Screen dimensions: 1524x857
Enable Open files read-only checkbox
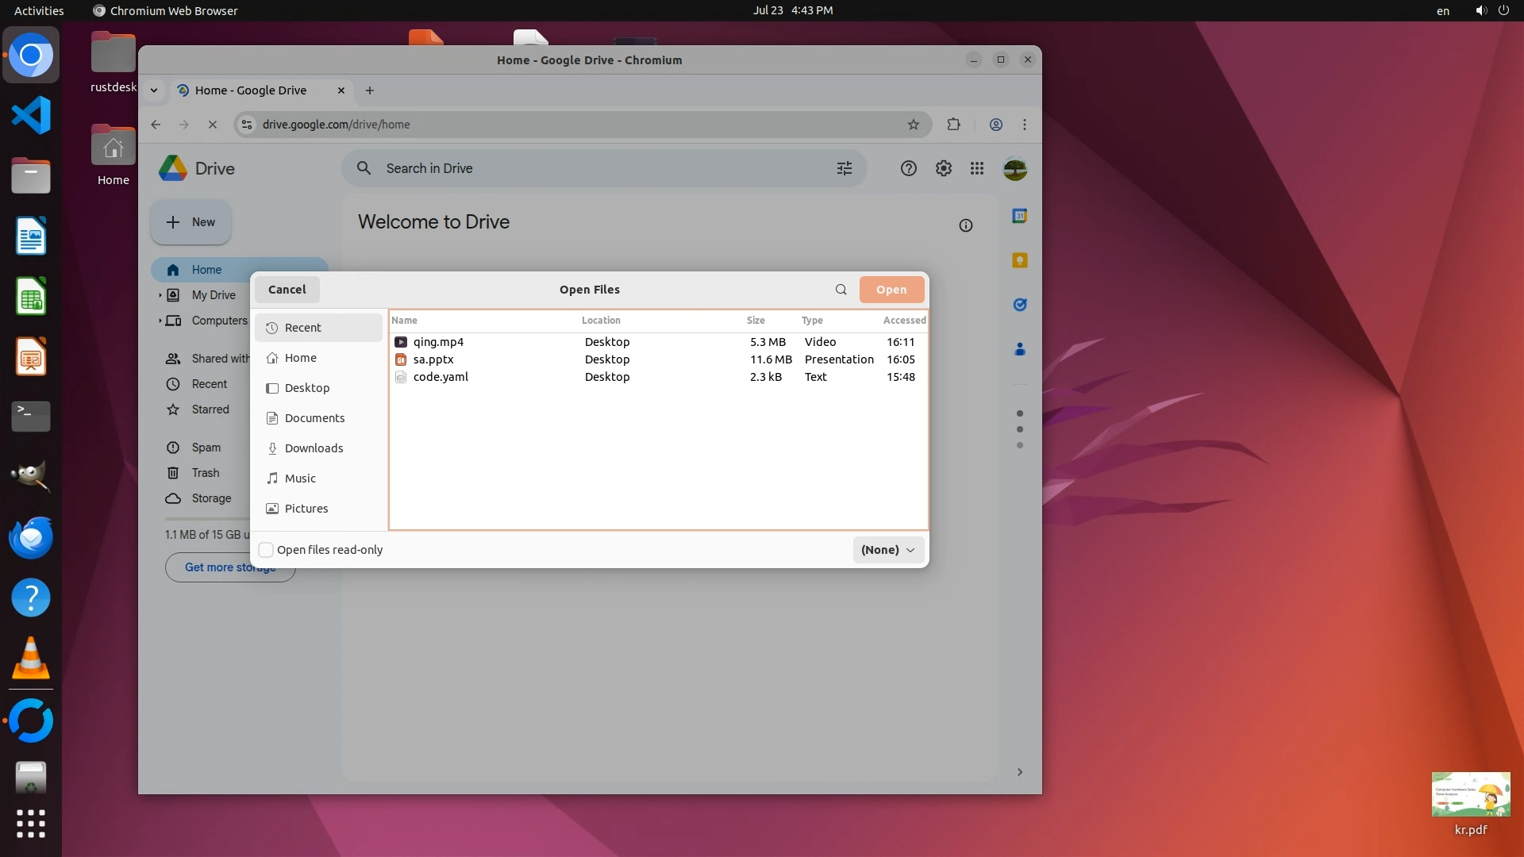pyautogui.click(x=267, y=550)
